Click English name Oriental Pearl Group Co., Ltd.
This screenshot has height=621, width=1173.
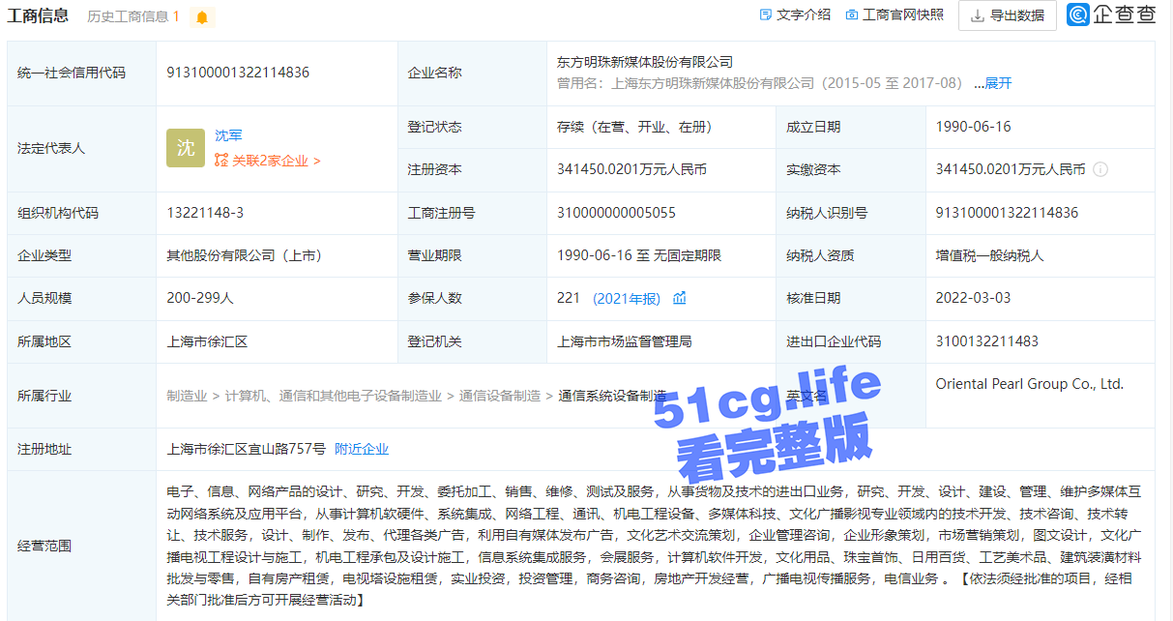pos(1030,384)
